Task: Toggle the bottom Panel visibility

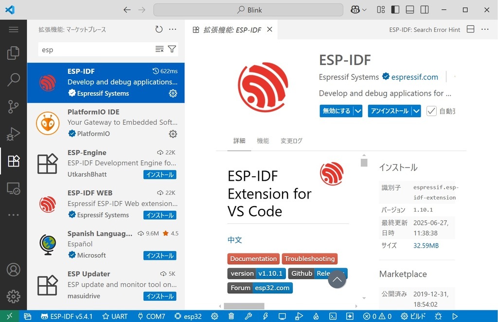Action: 409,9
